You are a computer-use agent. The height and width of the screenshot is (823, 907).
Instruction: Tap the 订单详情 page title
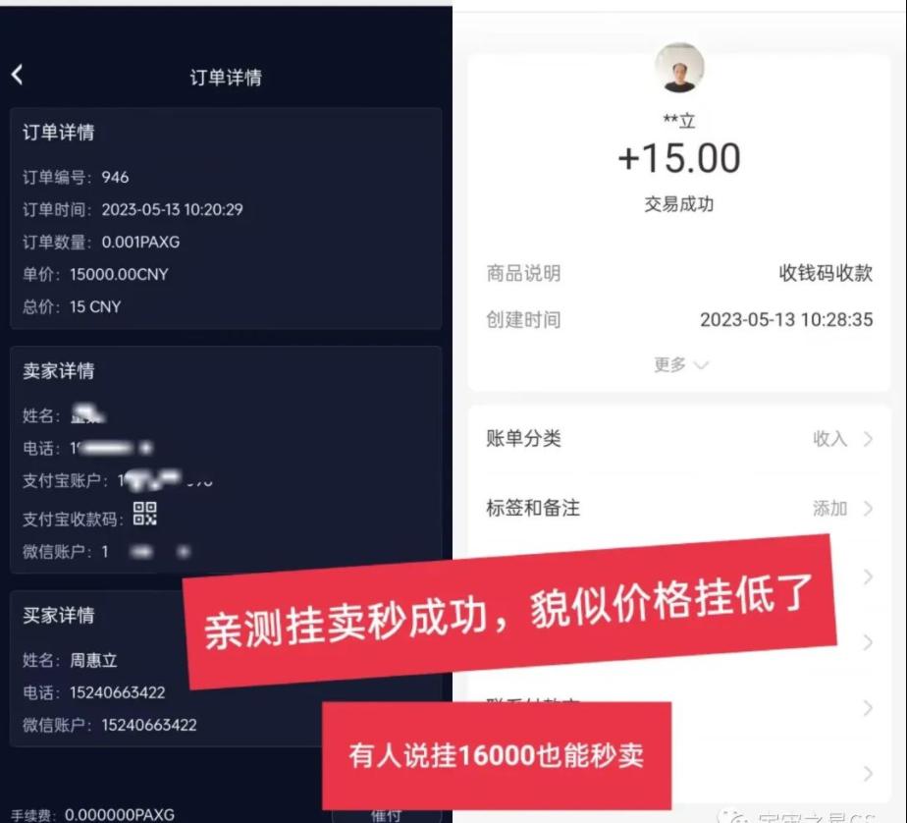(226, 77)
